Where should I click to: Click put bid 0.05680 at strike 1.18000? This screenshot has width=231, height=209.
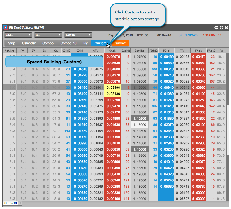[x=166, y=187]
